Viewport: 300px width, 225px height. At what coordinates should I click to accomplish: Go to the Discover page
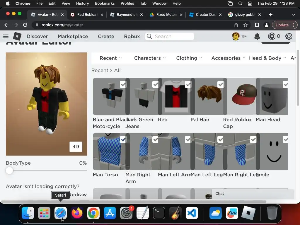37,36
